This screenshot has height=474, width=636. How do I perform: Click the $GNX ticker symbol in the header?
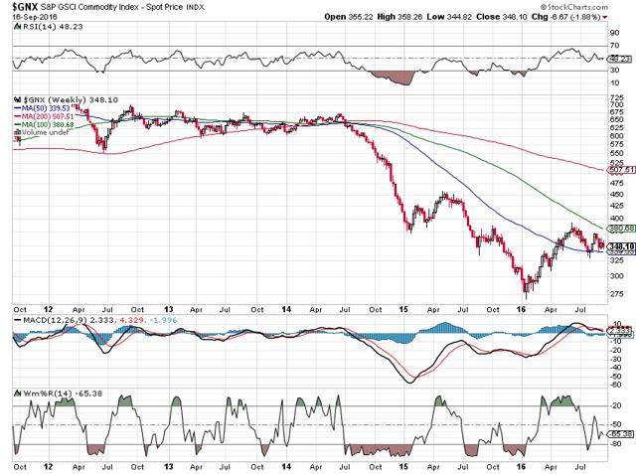coord(25,7)
